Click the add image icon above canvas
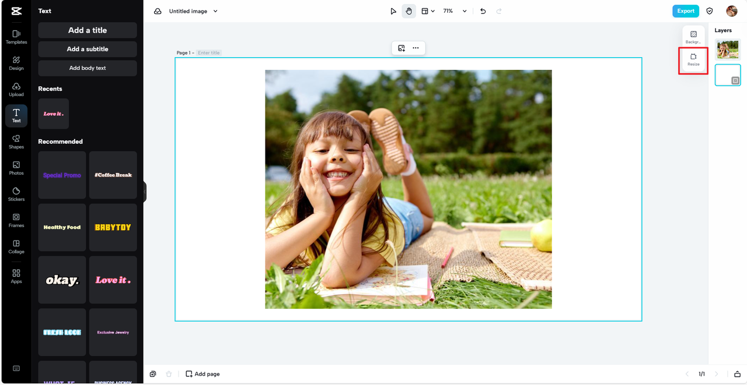 402,48
